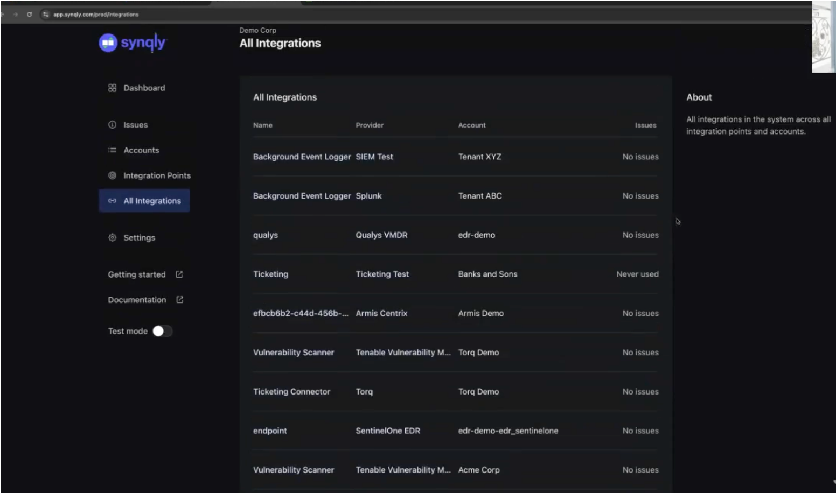Open the Accounts sidebar item
Image resolution: width=836 pixels, height=493 pixels.
[x=141, y=150]
